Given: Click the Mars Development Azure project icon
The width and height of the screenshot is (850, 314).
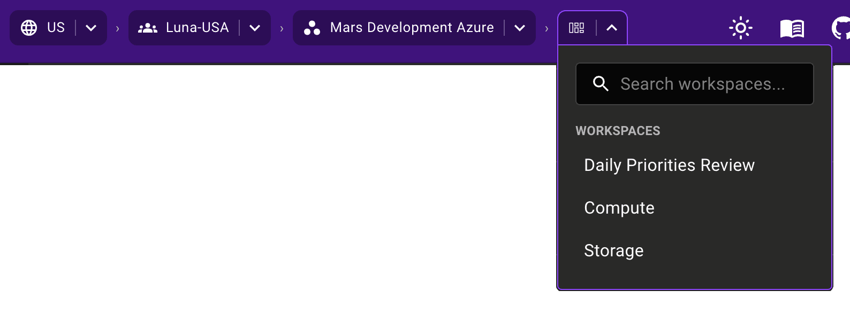Looking at the screenshot, I should point(312,28).
